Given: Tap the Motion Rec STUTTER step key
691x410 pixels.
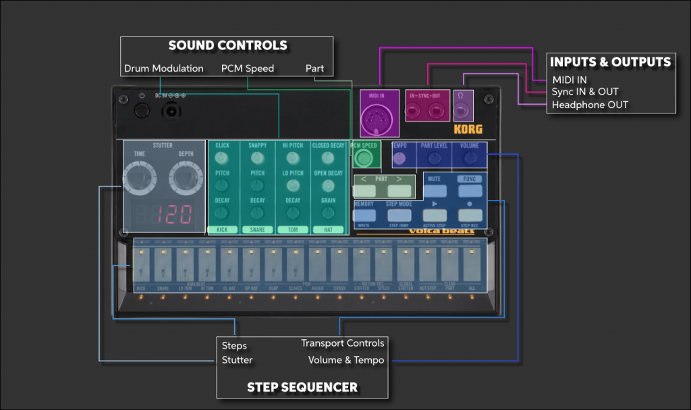Looking at the screenshot, I should coord(362,265).
